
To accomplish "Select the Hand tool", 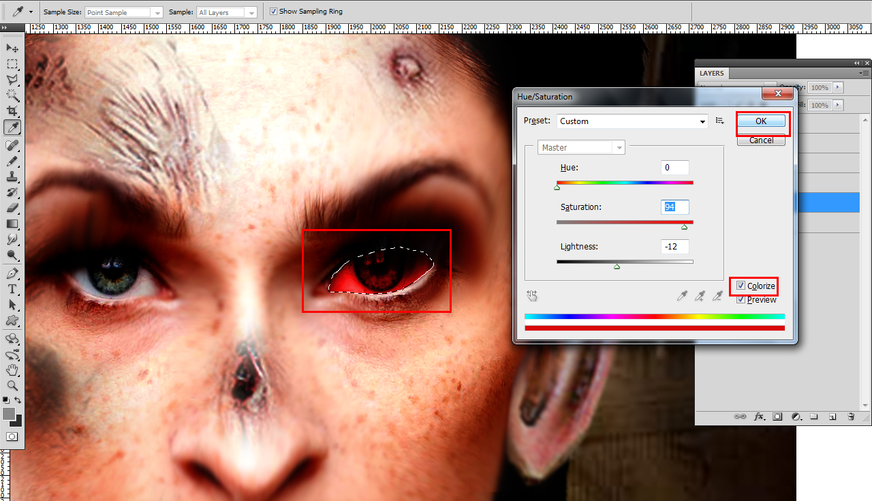I will [12, 370].
